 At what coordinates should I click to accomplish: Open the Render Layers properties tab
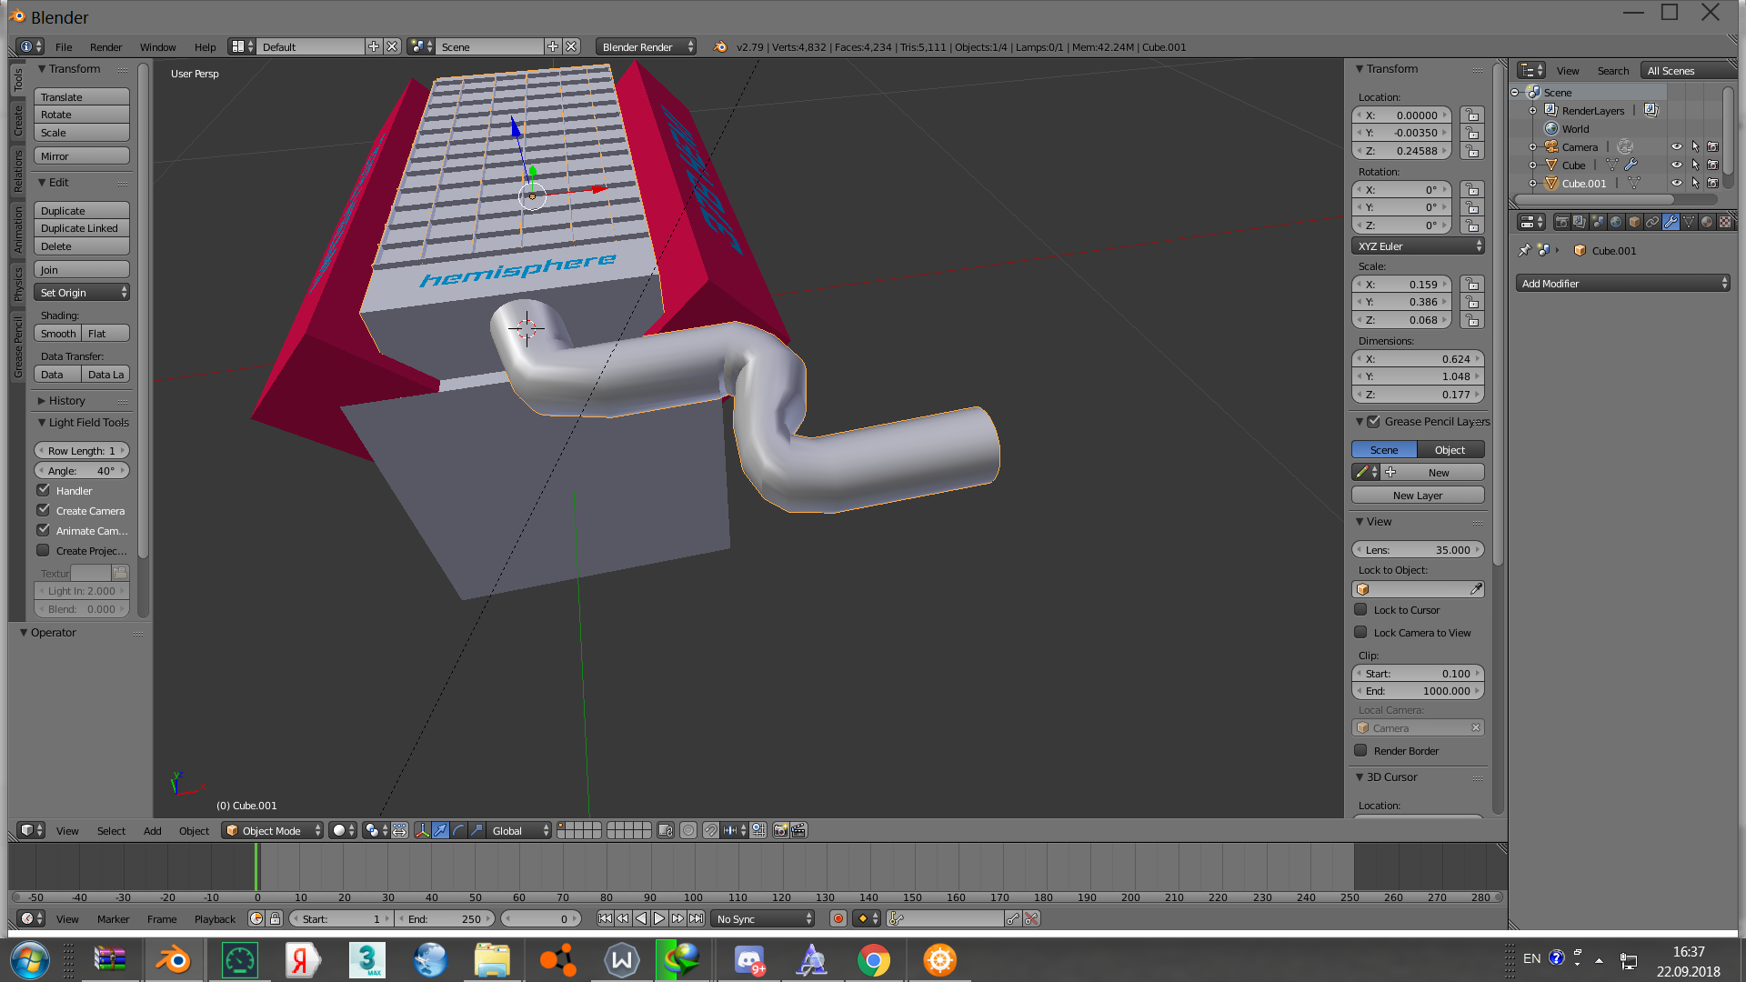tap(1580, 222)
